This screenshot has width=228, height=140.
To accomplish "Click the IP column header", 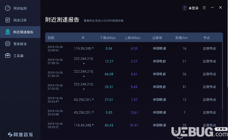I will click(x=83, y=38).
